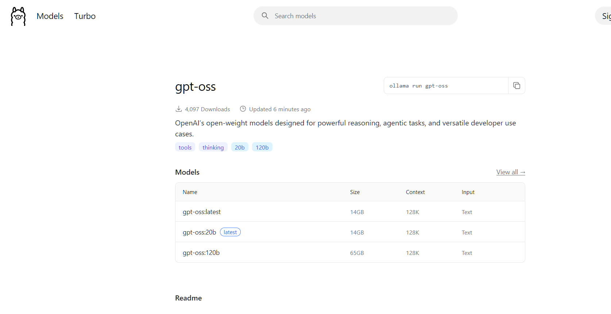Click the 4,097 Downloads text
The width and height of the screenshot is (611, 314).
click(x=207, y=109)
